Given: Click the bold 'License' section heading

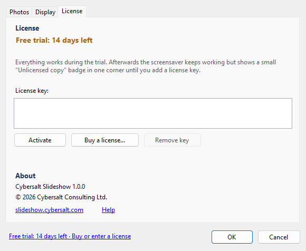Looking at the screenshot, I should click(27, 28).
